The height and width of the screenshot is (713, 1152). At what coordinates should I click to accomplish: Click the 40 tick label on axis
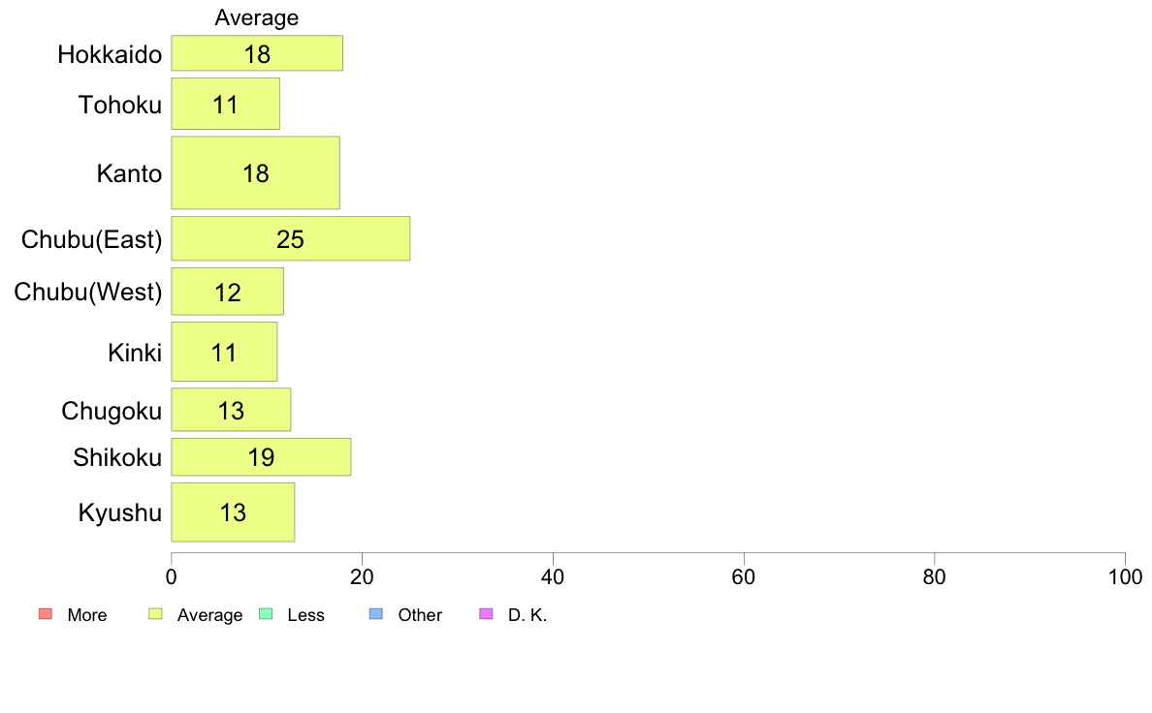tap(553, 577)
